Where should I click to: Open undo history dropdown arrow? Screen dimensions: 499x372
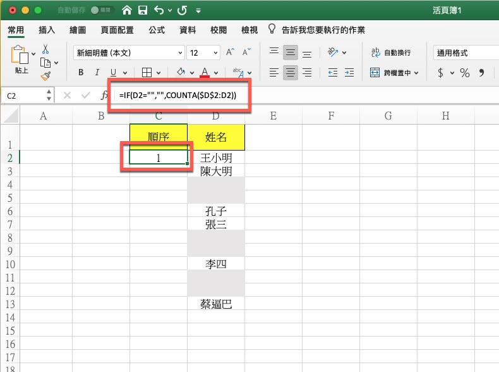pos(170,11)
